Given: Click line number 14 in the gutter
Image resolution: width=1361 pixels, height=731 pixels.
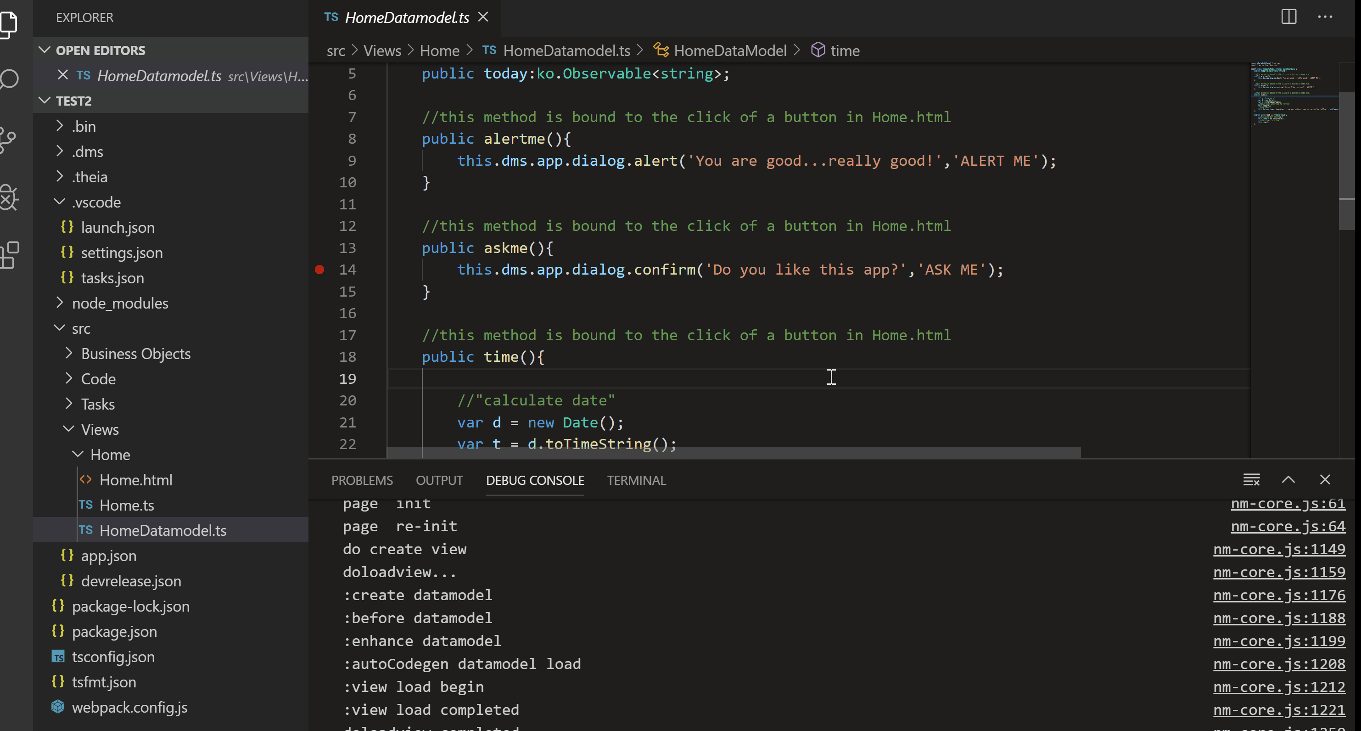Looking at the screenshot, I should 347,270.
